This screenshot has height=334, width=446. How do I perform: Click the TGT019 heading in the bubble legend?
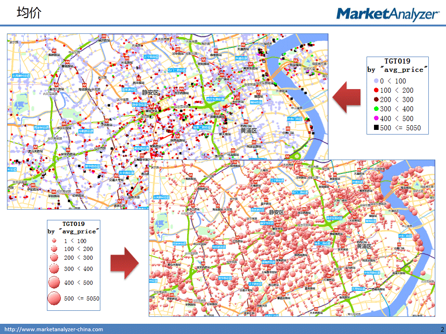click(73, 224)
